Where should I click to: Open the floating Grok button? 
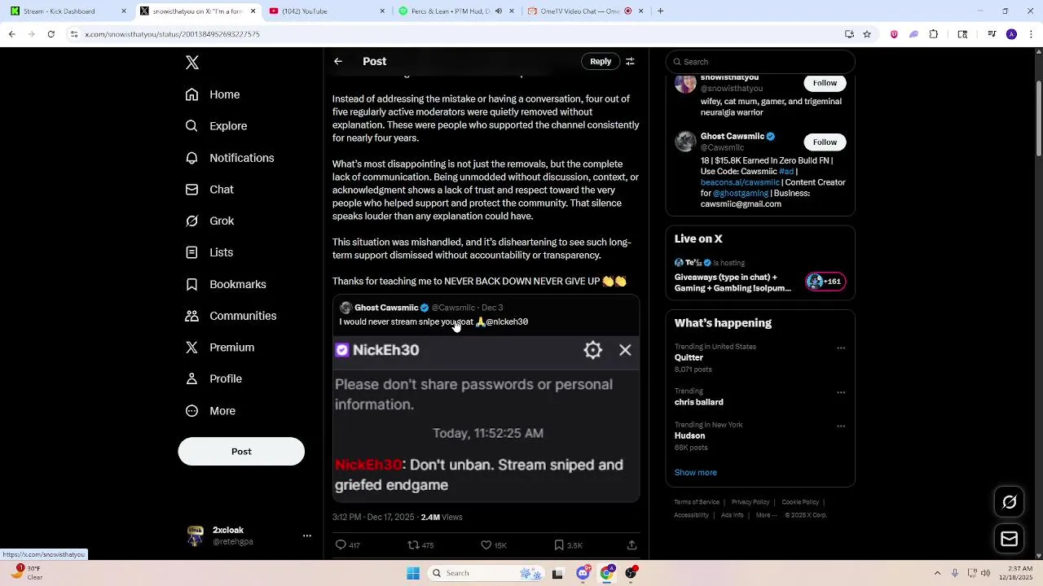pyautogui.click(x=1010, y=503)
